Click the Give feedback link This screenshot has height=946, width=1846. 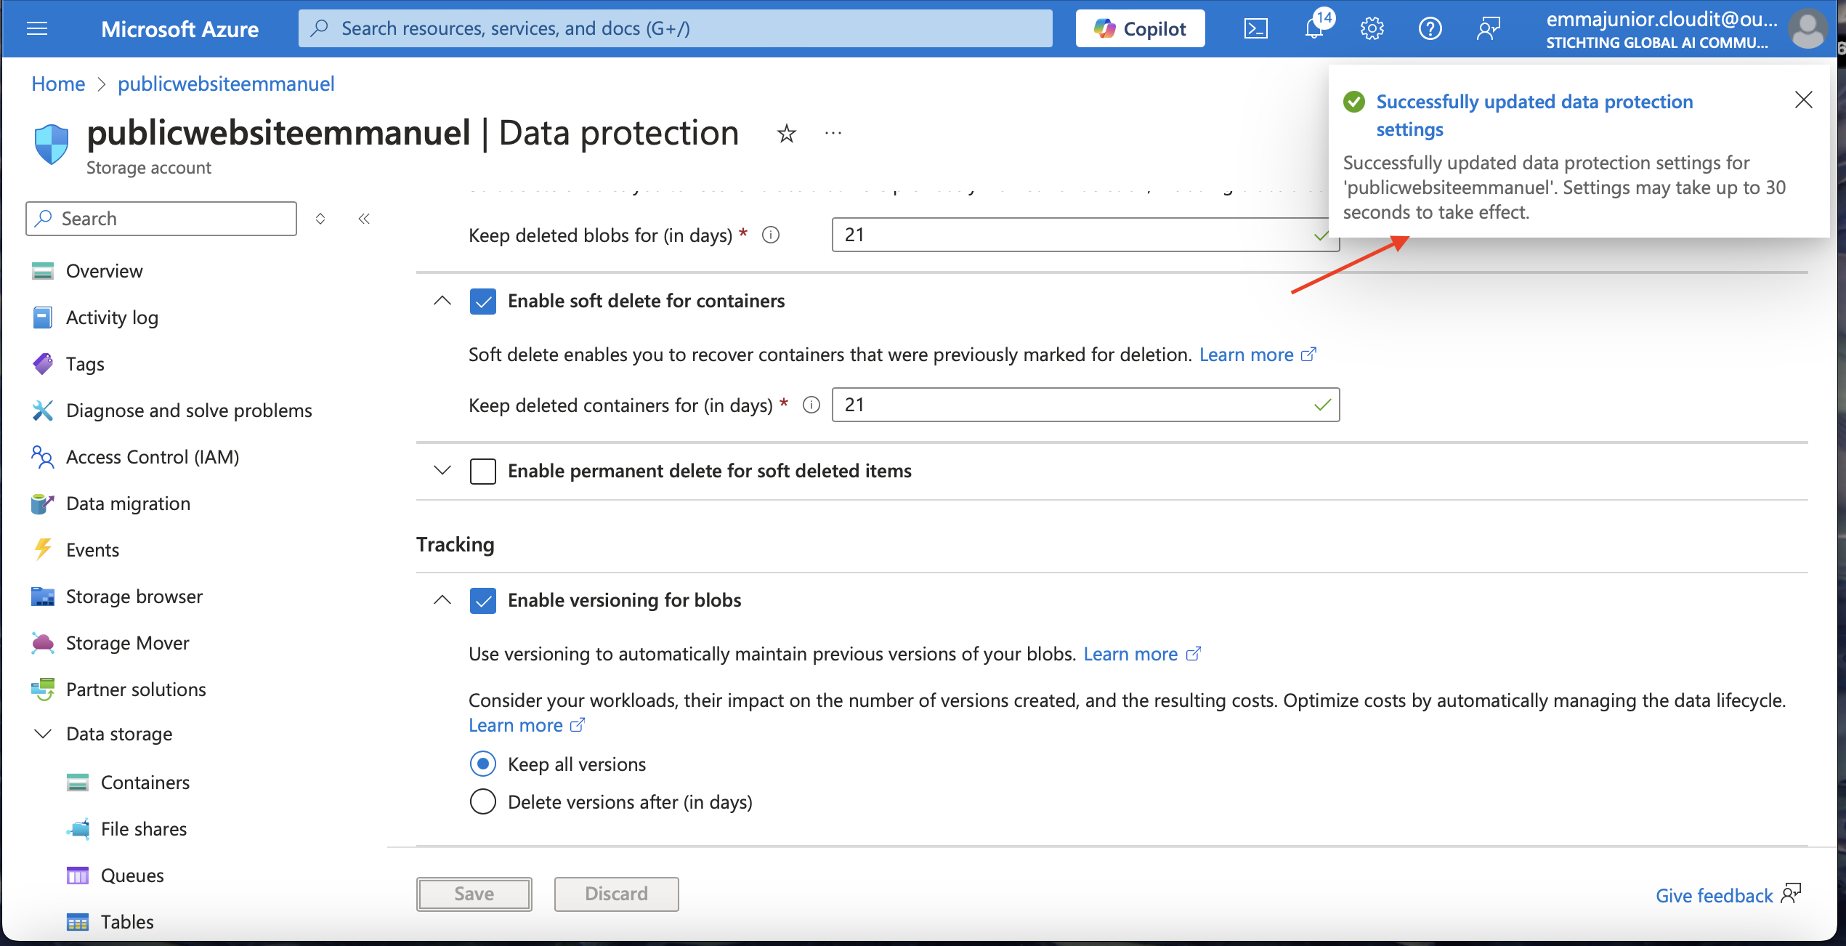[1728, 895]
